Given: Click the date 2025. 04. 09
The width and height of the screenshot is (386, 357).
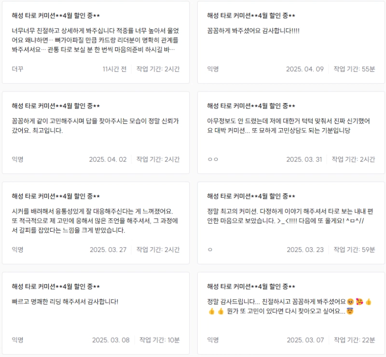Looking at the screenshot, I should tap(304, 69).
